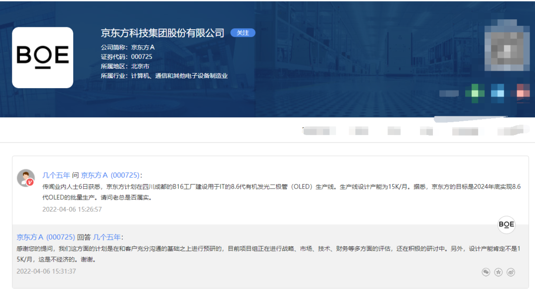
Task: Click the 所属地区: 北京市 line
Action: tap(125, 66)
